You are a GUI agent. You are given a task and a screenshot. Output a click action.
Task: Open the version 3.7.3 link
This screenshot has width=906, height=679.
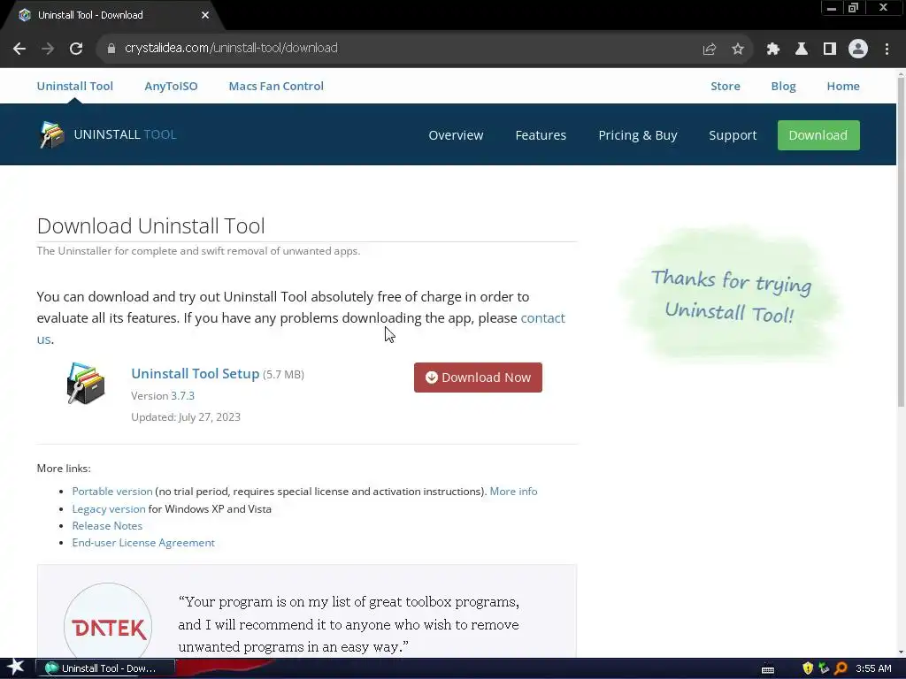[182, 396]
